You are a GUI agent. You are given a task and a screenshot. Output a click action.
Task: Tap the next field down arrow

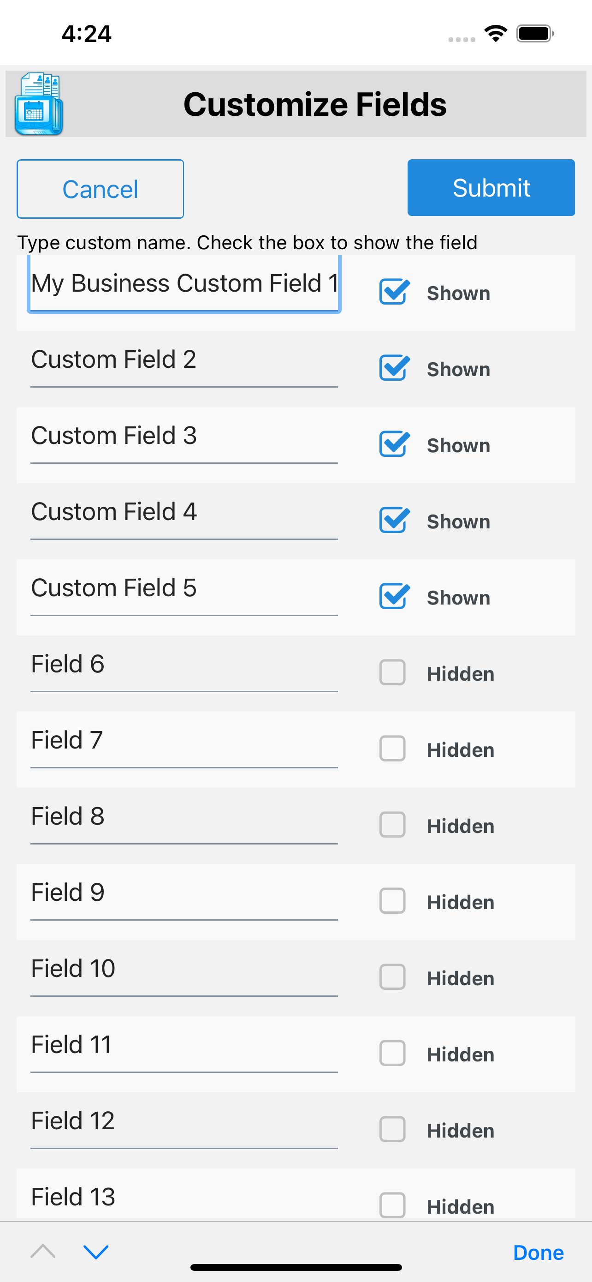[96, 1252]
